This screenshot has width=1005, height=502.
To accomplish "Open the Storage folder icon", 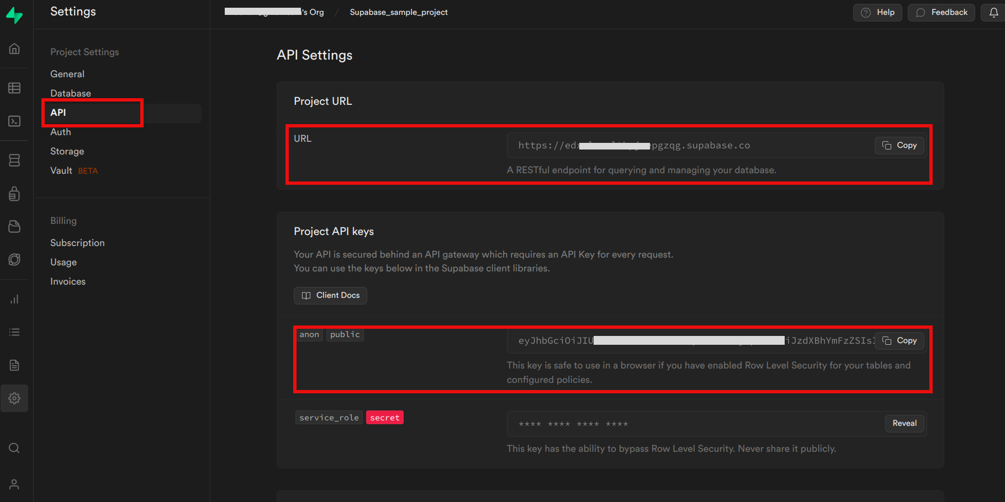I will [x=14, y=227].
